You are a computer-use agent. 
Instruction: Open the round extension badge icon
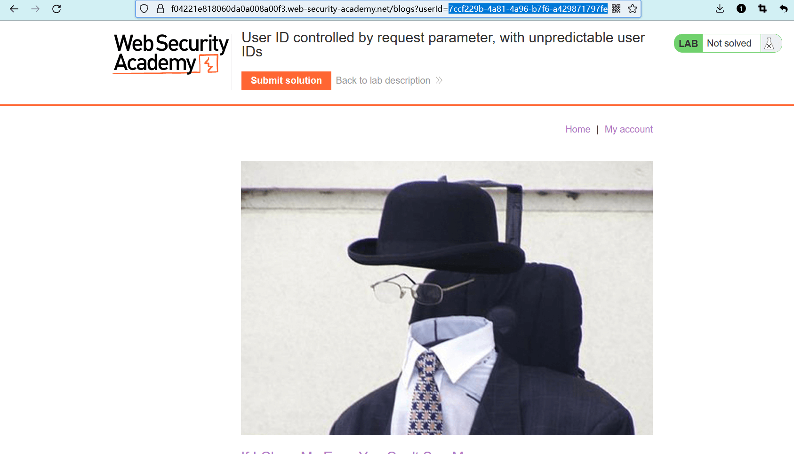741,8
